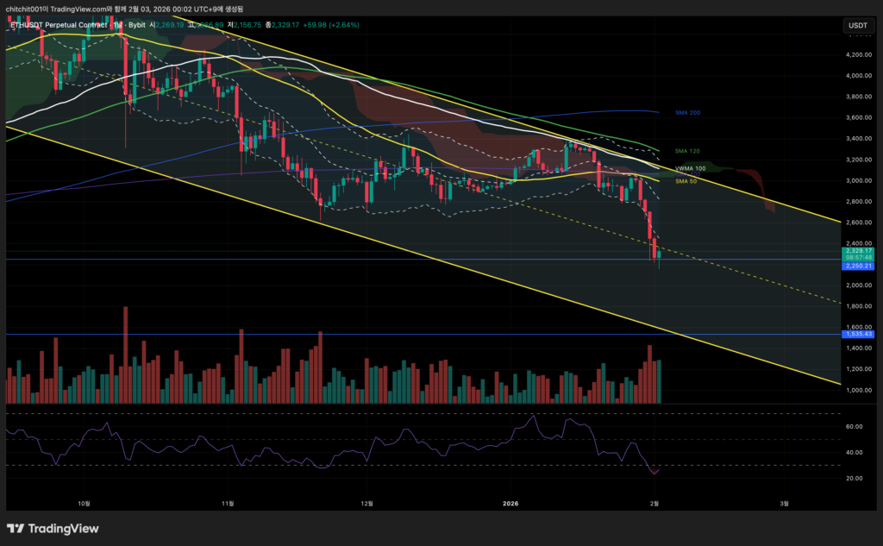Click the 3월 label on time axis

click(784, 502)
